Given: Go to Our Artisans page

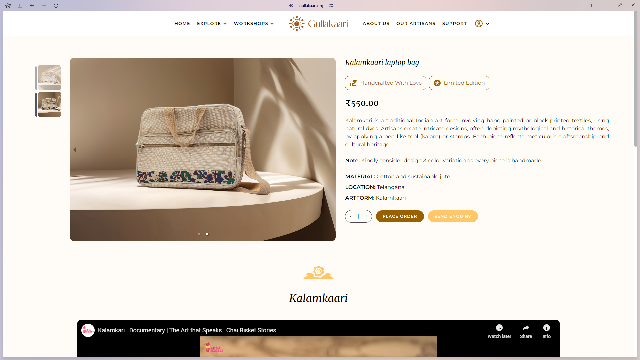Looking at the screenshot, I should pos(416,24).
